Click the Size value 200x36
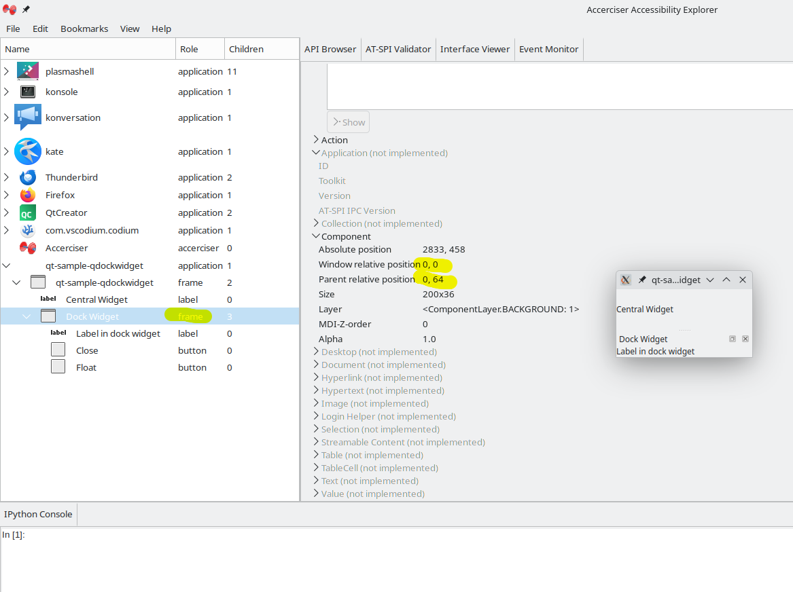 tap(438, 294)
